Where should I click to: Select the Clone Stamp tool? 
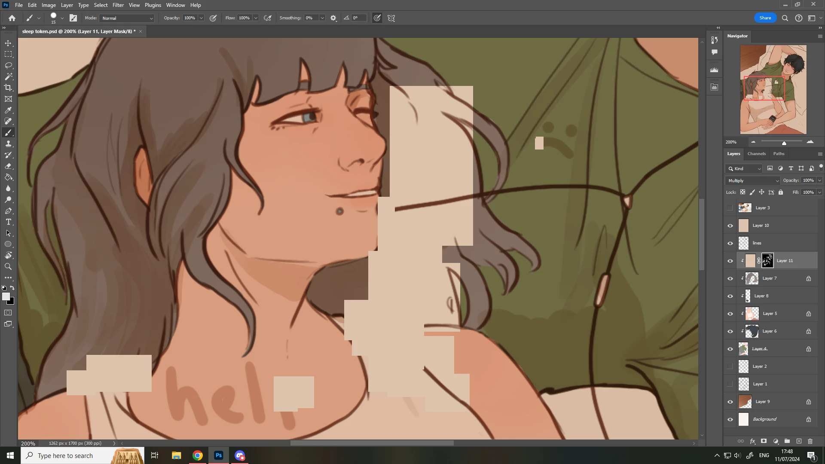click(x=8, y=144)
